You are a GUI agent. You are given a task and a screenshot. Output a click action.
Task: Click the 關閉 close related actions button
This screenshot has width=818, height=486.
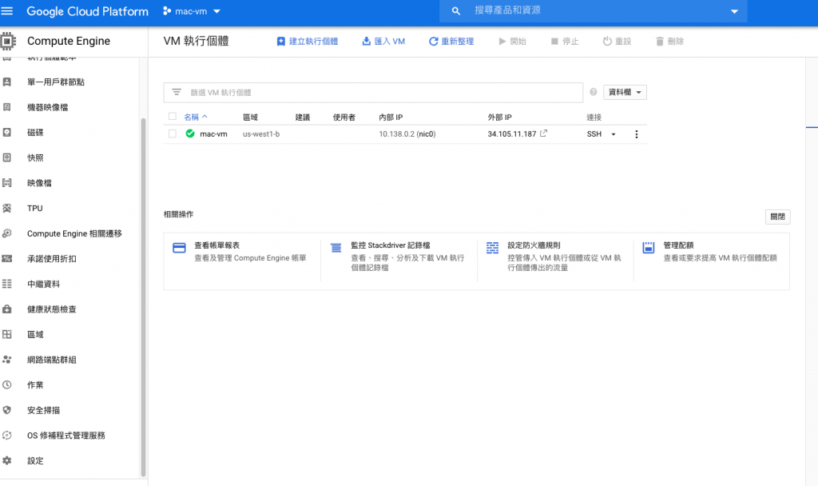click(x=777, y=217)
